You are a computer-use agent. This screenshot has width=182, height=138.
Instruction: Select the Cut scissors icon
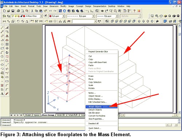32,11
